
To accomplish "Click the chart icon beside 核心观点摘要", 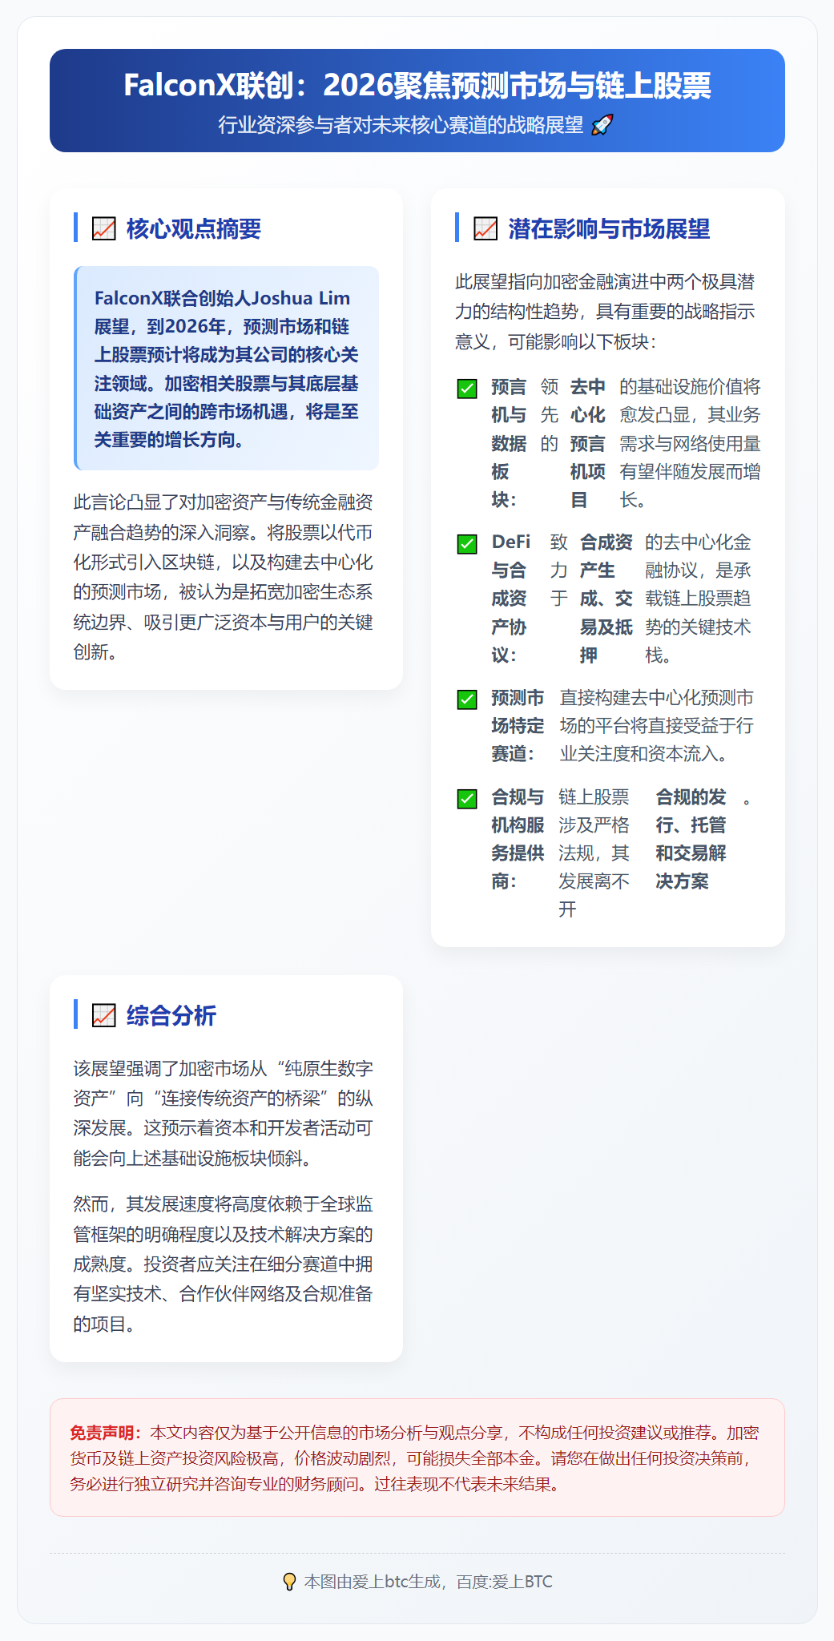I will [103, 229].
